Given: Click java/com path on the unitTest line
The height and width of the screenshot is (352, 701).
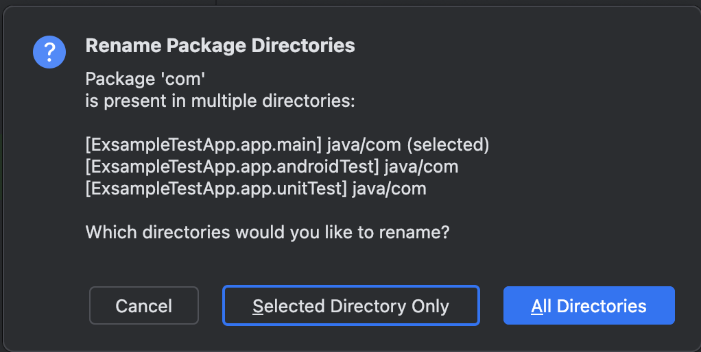Looking at the screenshot, I should click(390, 188).
